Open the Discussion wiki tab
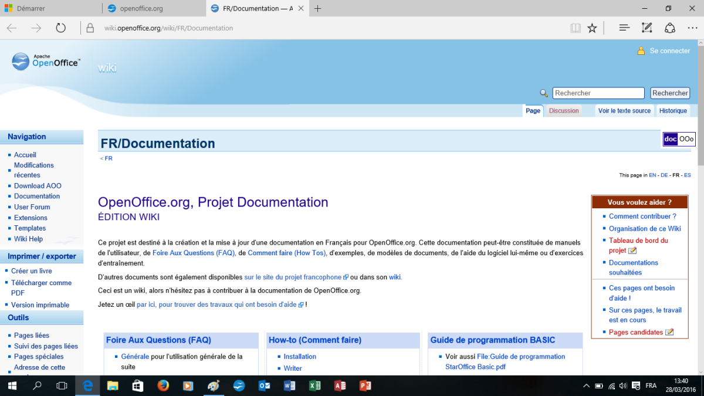The height and width of the screenshot is (396, 704). (564, 110)
